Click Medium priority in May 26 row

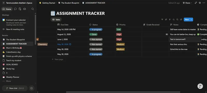120,49
